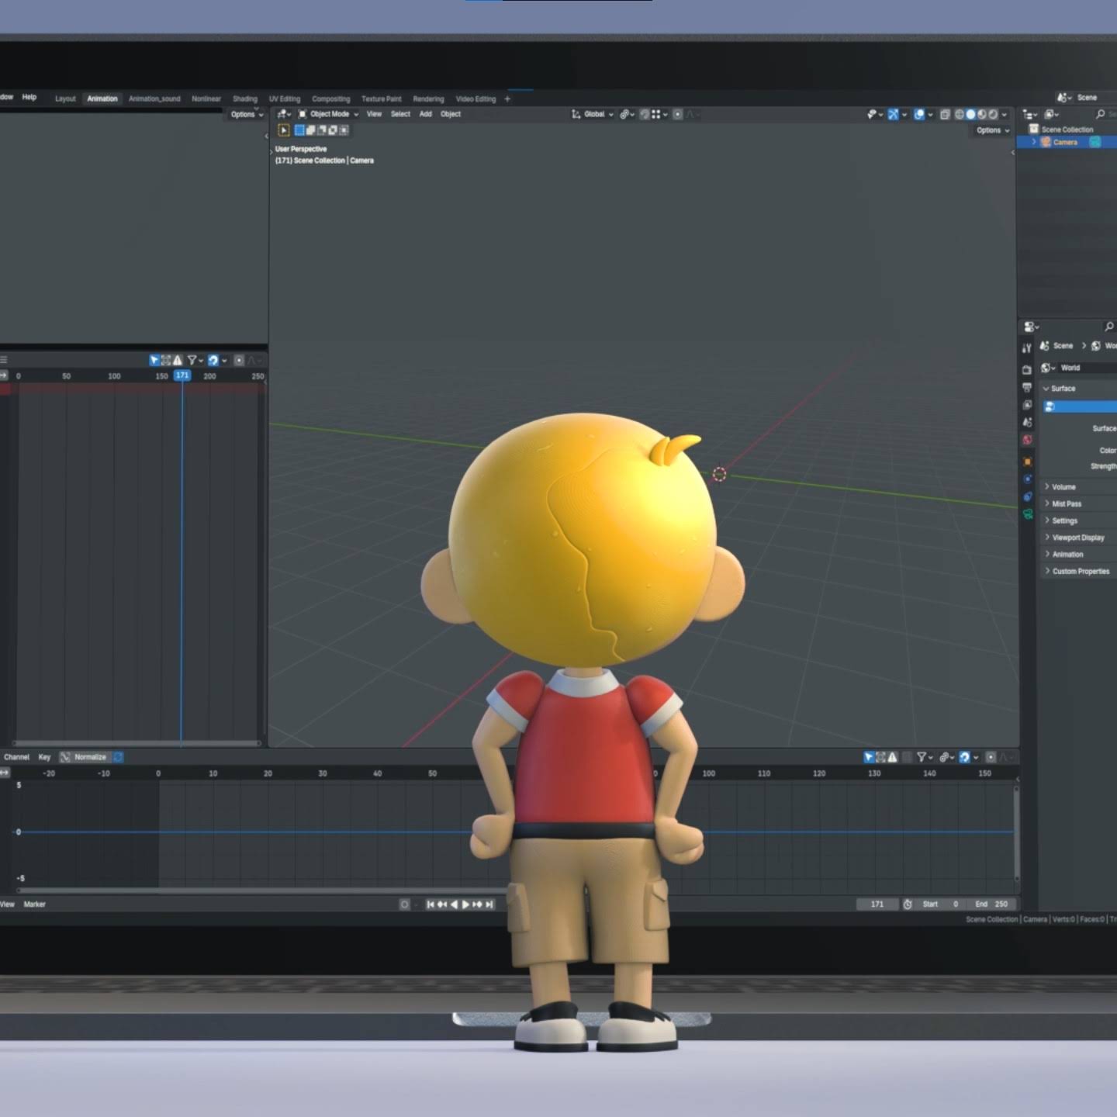Jump to the timeline start frame
The image size is (1117, 1117).
pos(431,904)
